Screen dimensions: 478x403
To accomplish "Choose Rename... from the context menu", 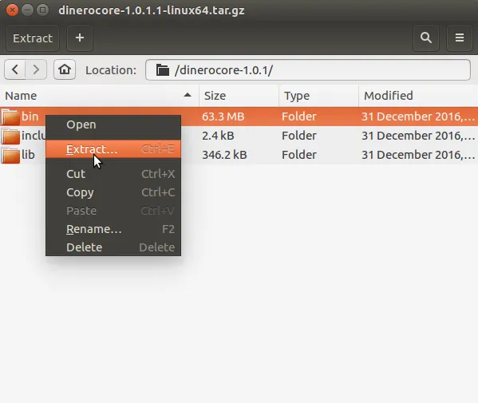I will [x=113, y=229].
